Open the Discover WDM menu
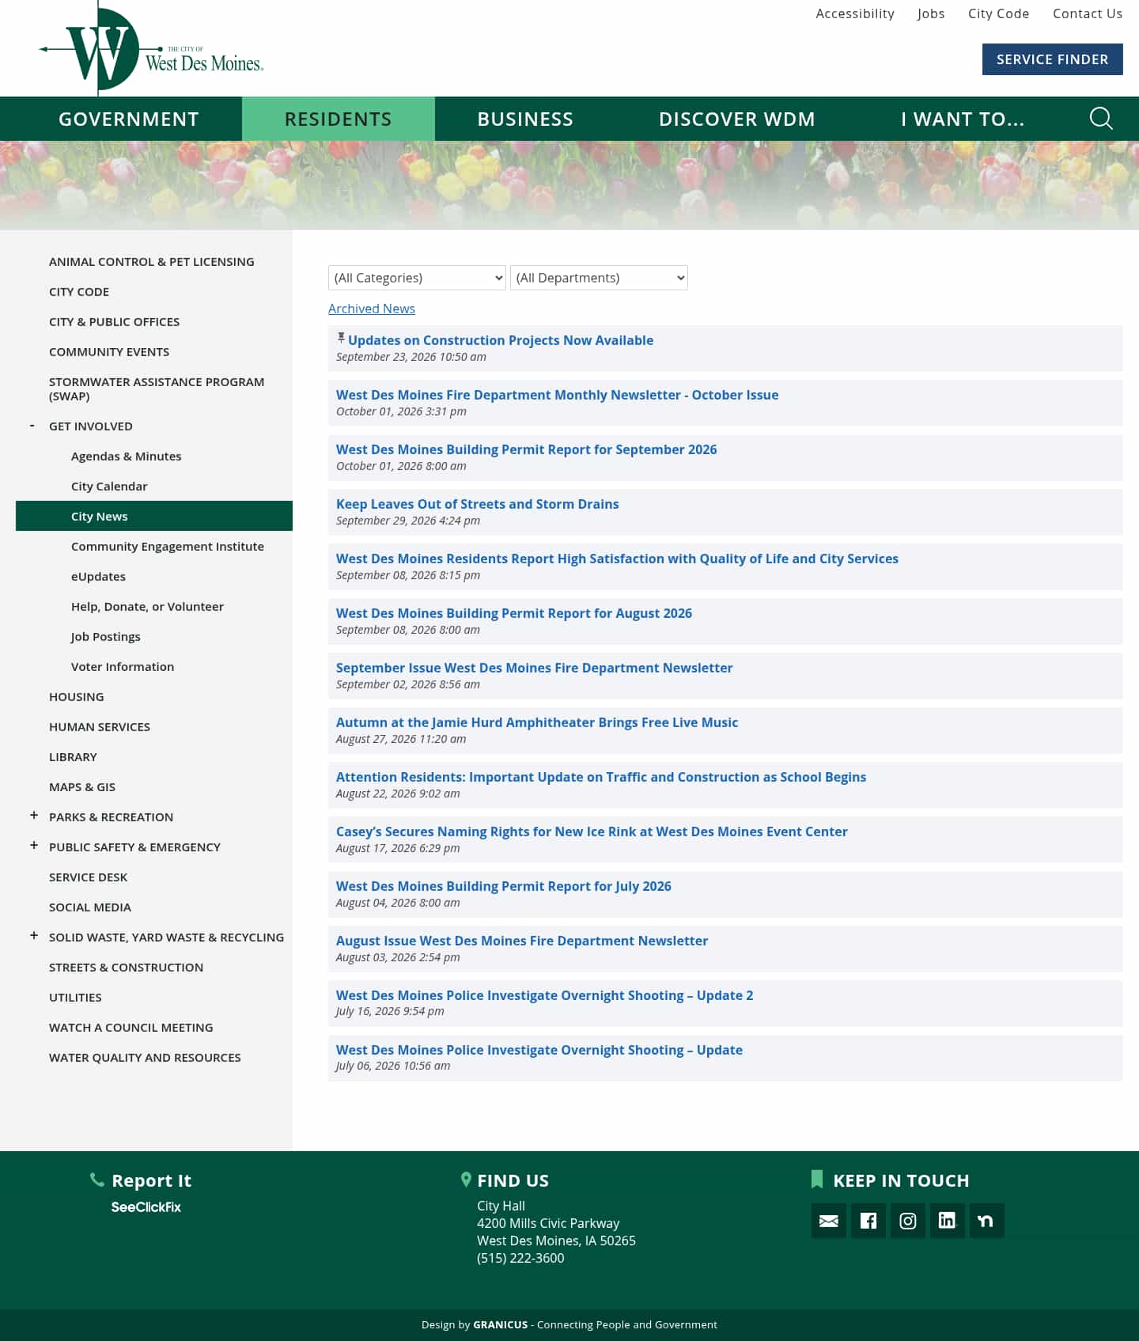 point(737,119)
